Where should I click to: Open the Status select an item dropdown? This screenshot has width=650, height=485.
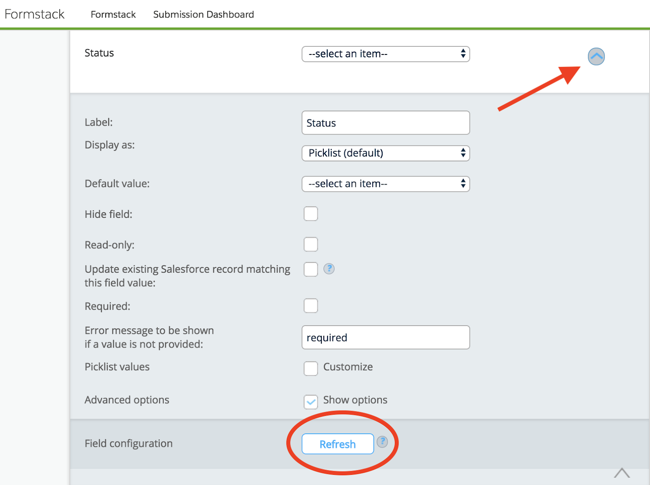coord(386,54)
